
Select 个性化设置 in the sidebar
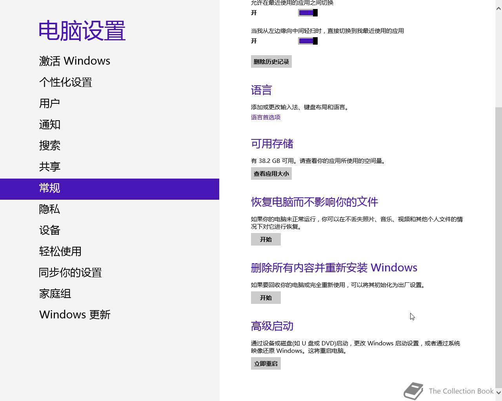tap(65, 82)
